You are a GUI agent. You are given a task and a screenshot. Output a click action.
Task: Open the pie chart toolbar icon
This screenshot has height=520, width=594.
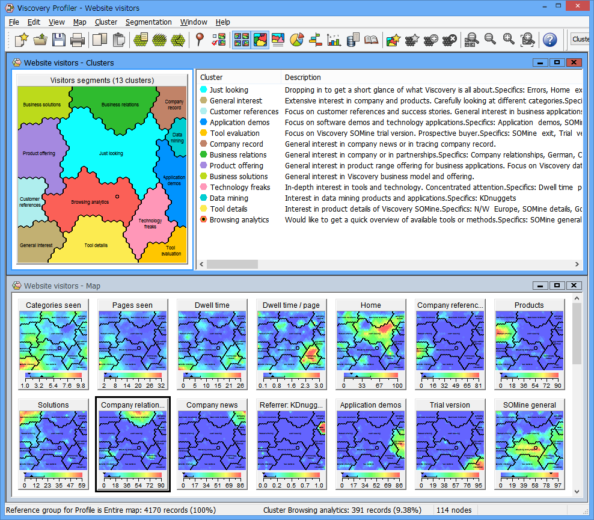point(296,40)
